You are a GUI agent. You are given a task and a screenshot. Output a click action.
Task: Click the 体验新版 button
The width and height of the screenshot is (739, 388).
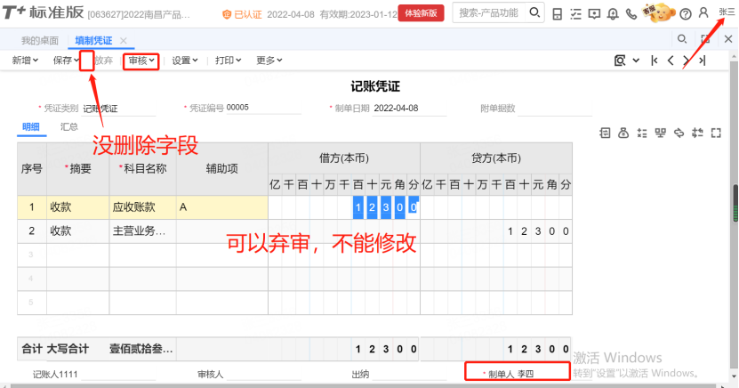(x=421, y=13)
